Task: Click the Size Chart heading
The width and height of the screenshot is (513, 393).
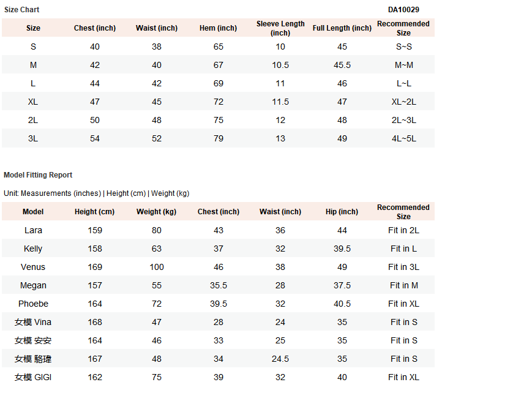Action: click(x=21, y=10)
